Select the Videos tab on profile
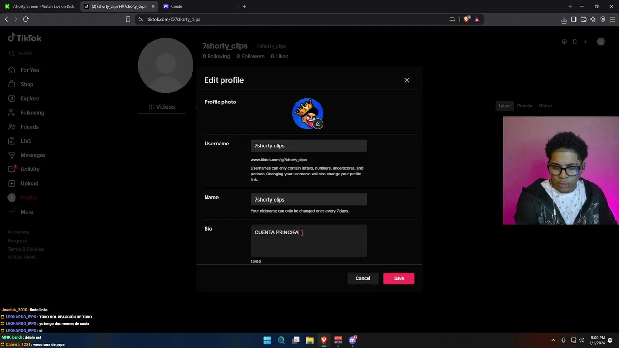 (x=162, y=107)
